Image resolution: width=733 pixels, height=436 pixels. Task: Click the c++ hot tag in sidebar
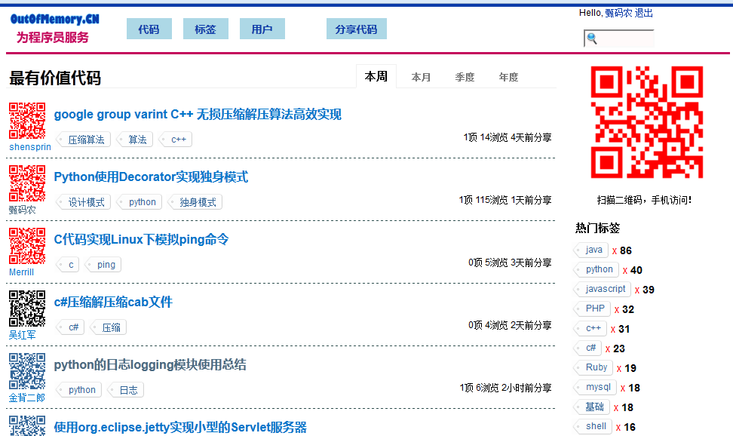(x=590, y=328)
